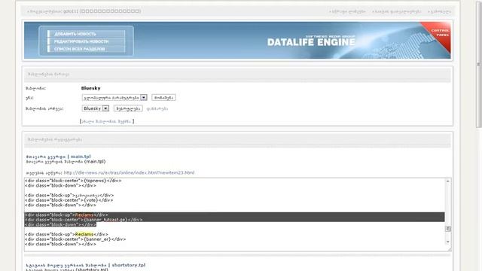The image size is (482, 271).
Task: Open the main.tpl template link
Action: [81, 157]
